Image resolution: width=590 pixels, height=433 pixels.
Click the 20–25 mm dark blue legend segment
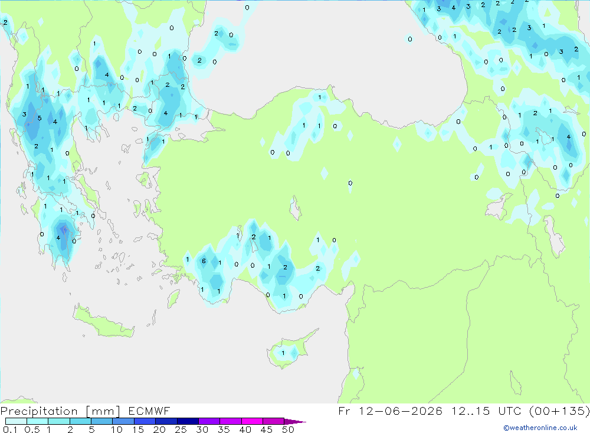click(x=166, y=421)
